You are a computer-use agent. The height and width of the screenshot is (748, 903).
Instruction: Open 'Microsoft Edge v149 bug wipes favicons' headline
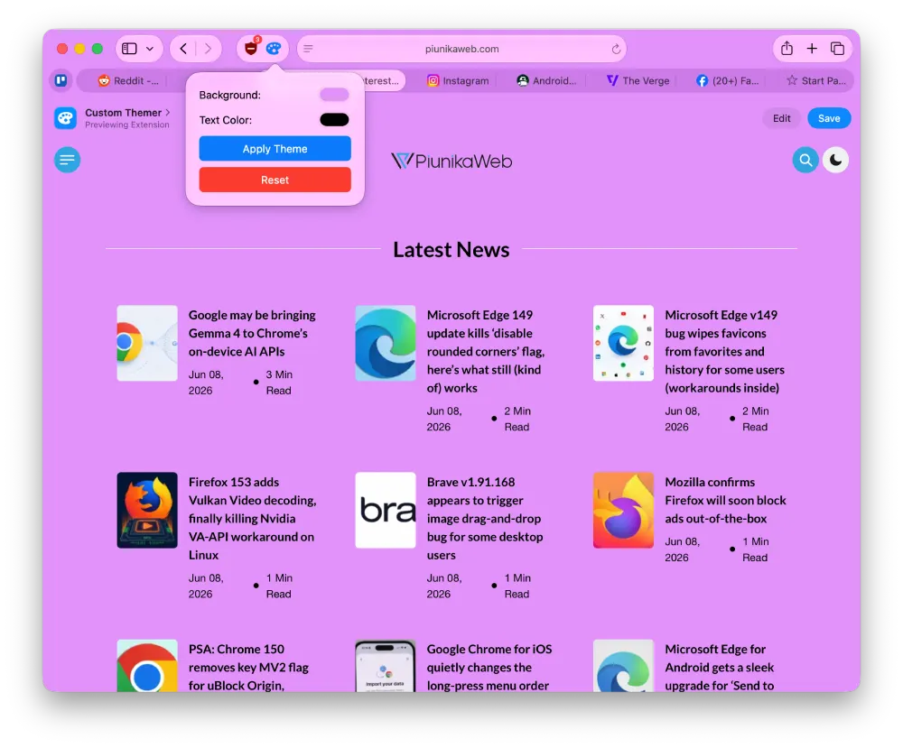724,351
